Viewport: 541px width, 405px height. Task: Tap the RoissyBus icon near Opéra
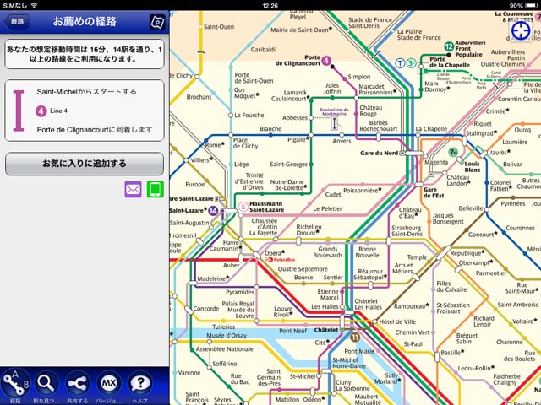pyautogui.click(x=280, y=260)
